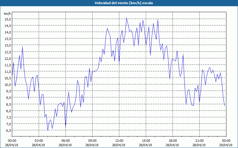The height and width of the screenshot is (148, 238).
Task: Click the chart title 'Velocidad del viento [km/h] escala'
Action: [123, 3]
